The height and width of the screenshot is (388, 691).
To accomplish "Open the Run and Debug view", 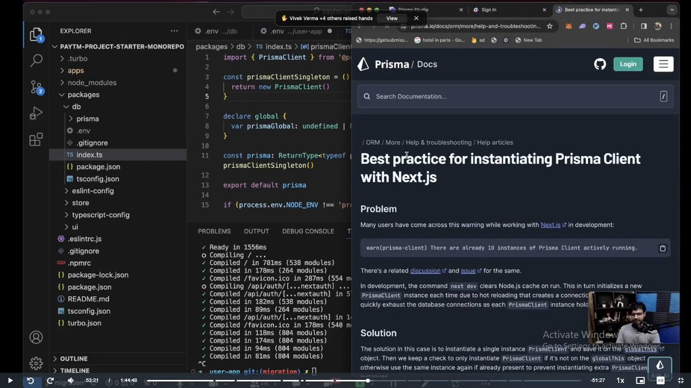I will (36, 113).
